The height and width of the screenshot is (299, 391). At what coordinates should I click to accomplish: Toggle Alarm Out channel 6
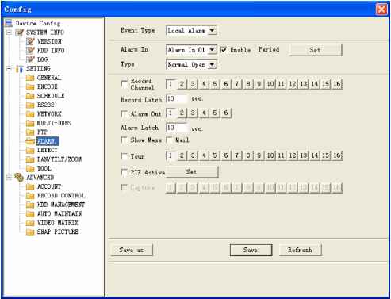[226, 113]
